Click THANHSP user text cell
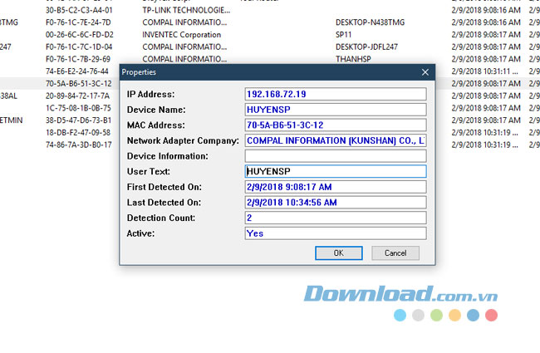Screen dimensions: 540x353 pyautogui.click(x=353, y=59)
